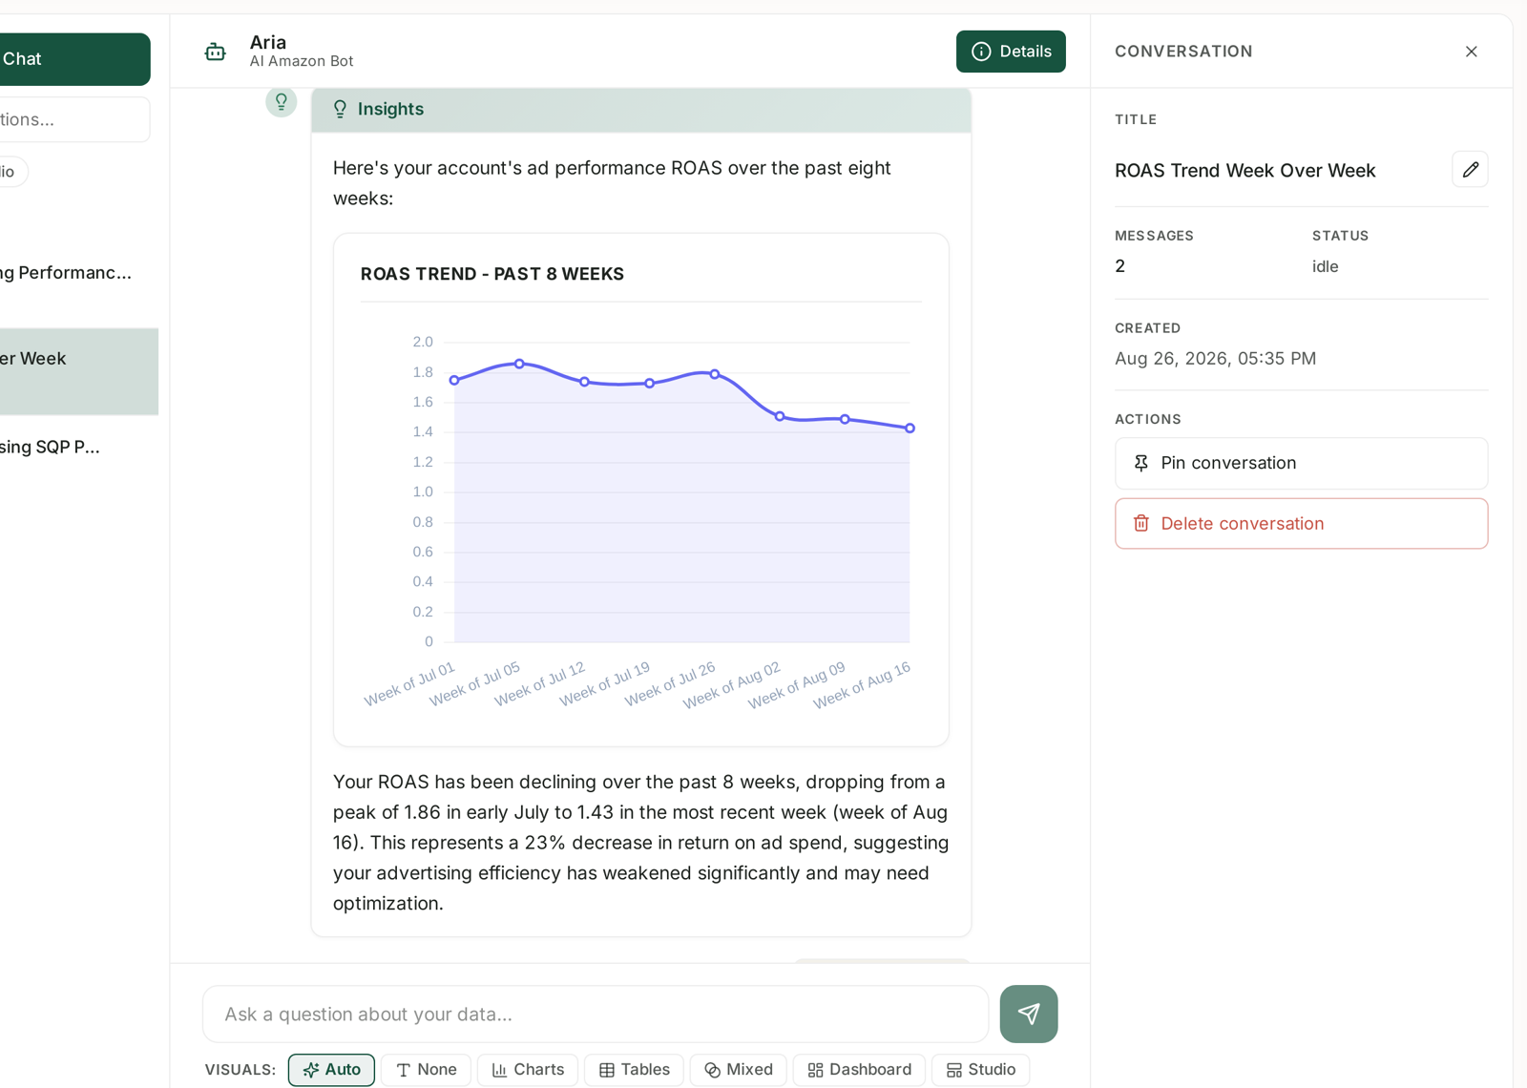Click the Insights header bar
The image size is (1527, 1088).
[641, 110]
